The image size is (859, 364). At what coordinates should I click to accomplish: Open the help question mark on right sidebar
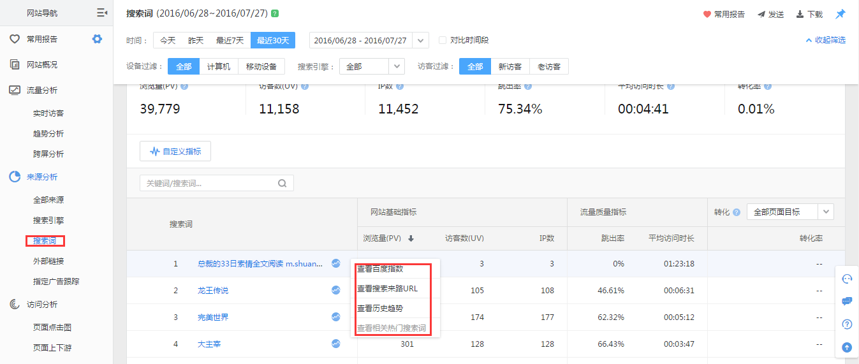click(847, 324)
